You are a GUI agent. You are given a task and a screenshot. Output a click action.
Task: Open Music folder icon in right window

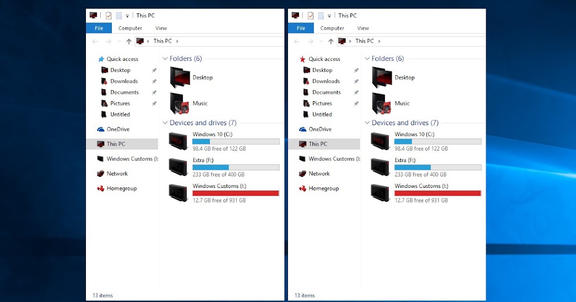(x=382, y=104)
